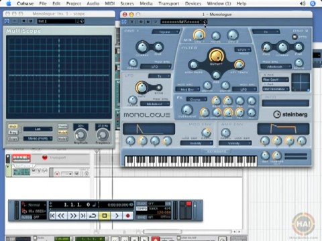
Task: Toggle the SYNC button on the transport
Action: 142,217
